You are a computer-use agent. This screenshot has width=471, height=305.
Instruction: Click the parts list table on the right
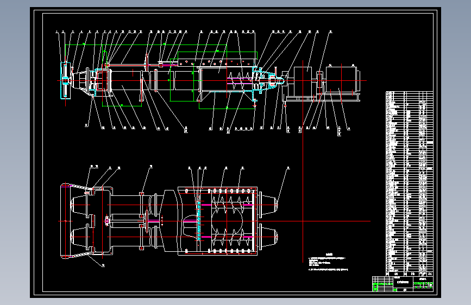coord(409,184)
